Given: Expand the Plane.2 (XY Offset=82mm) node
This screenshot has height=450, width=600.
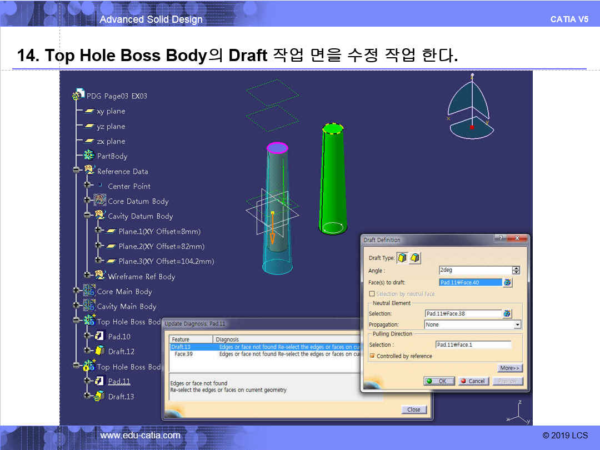Looking at the screenshot, I should [x=98, y=246].
